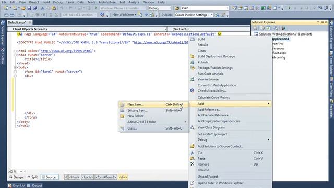Click the DOCTYPE DTD URL link
Screen dimensions: 334x188
coord(161,42)
